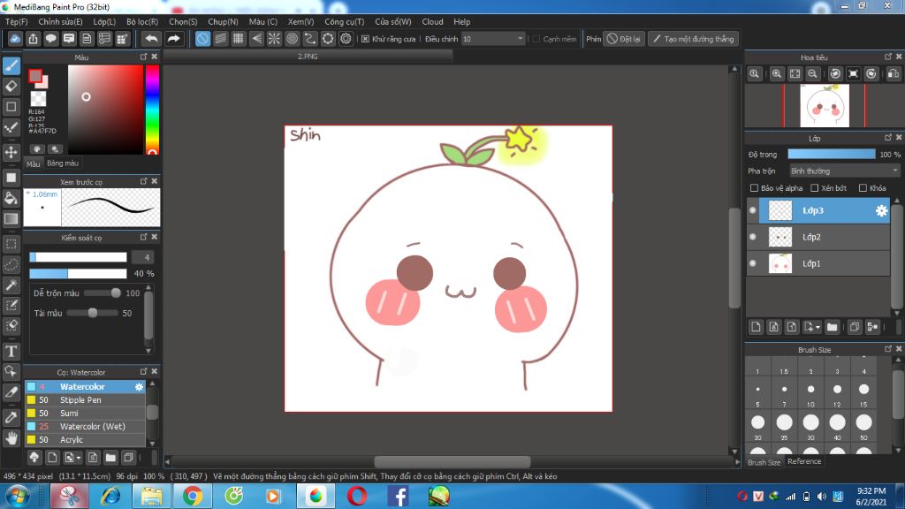This screenshot has width=905, height=509.
Task: Open the Bộ lọc(R) menu
Action: coord(142,22)
